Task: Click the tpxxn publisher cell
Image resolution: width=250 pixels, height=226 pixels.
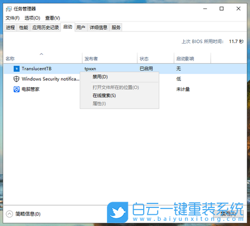Action: [90, 69]
